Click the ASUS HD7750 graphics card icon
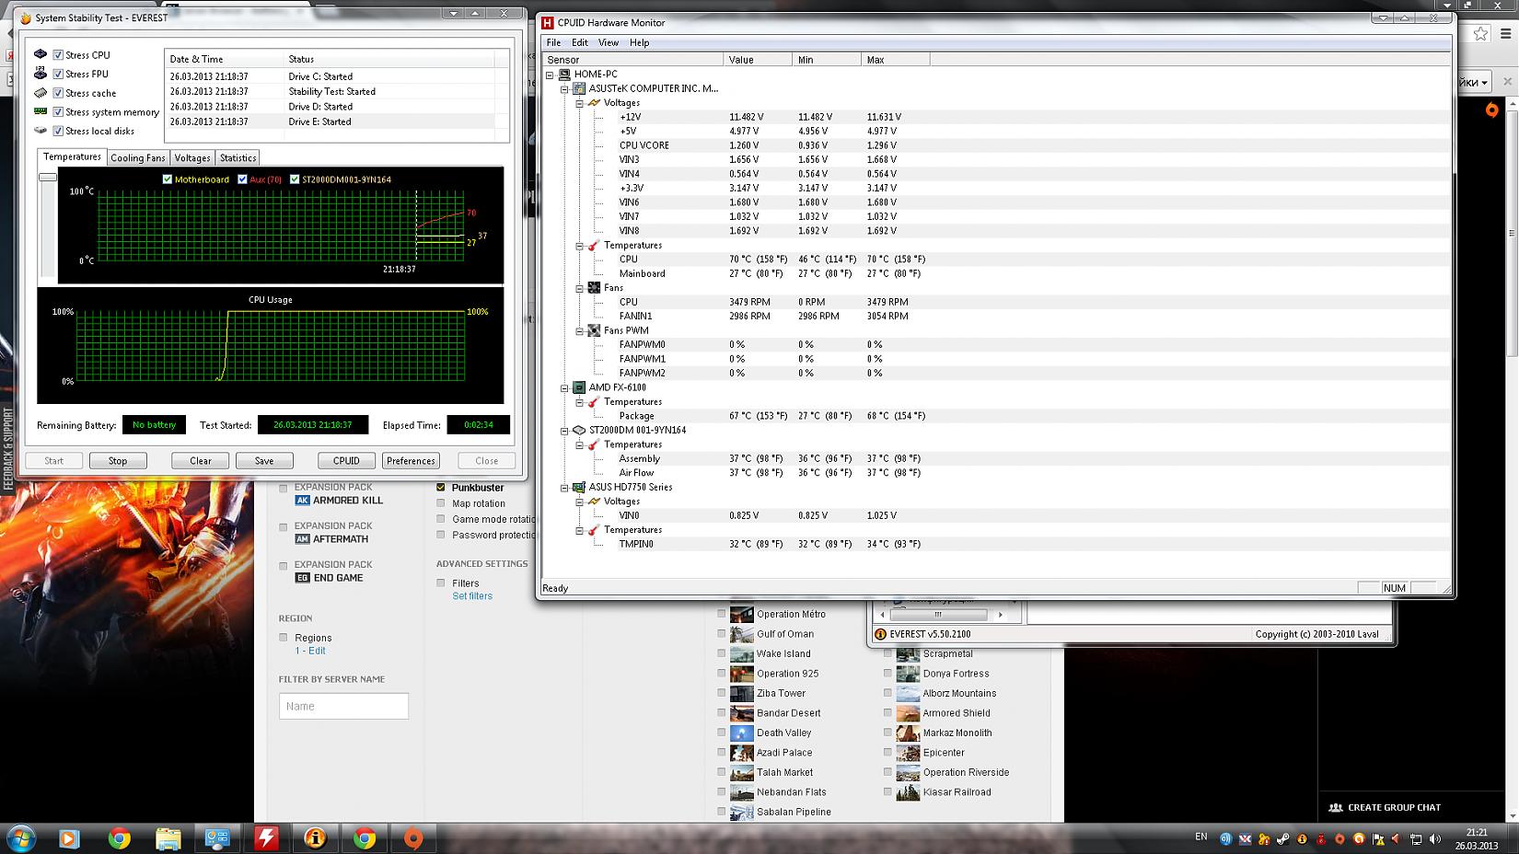The image size is (1519, 854). (x=579, y=487)
